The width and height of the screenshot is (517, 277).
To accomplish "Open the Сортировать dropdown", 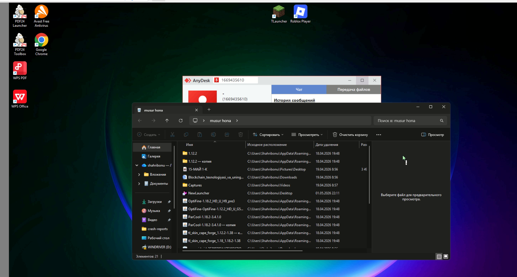I will click(268, 135).
